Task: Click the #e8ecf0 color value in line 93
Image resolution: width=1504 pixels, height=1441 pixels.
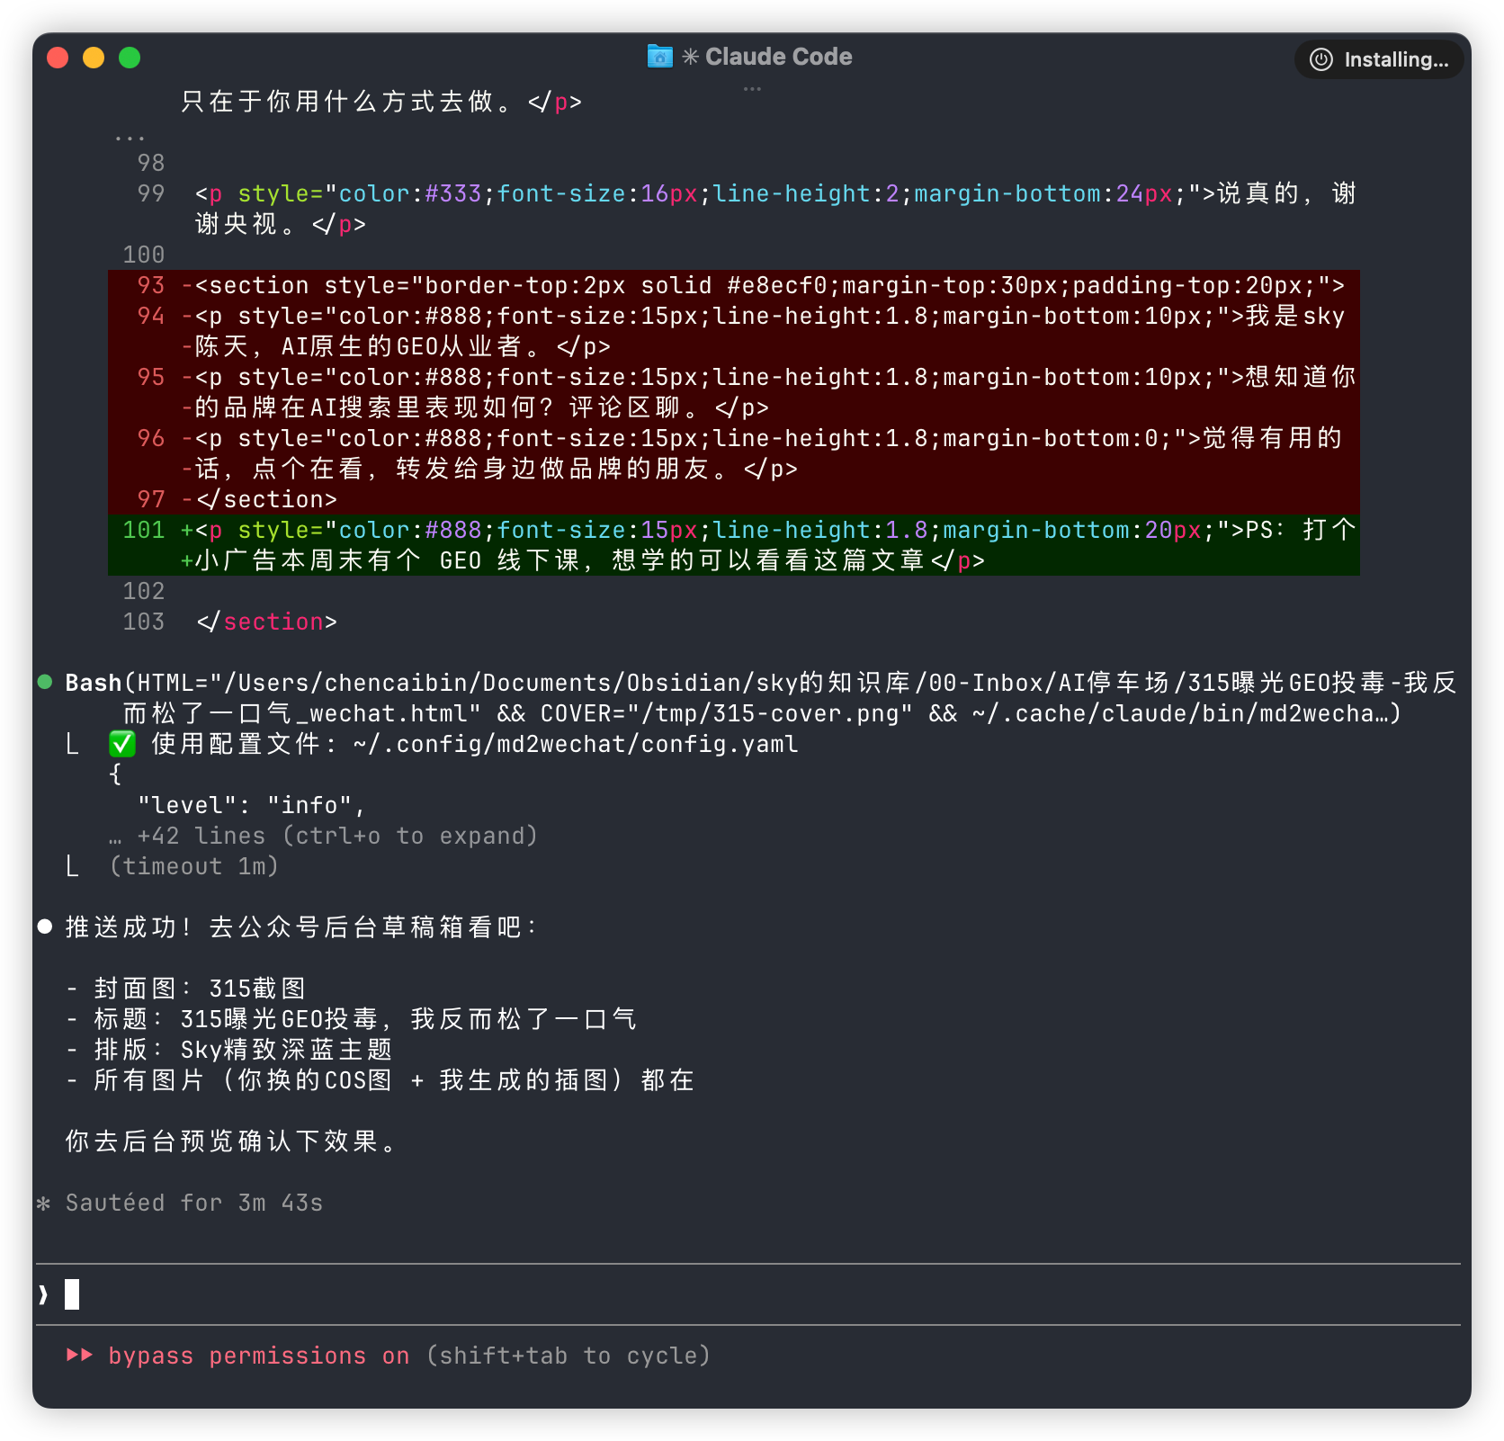Action: 776,286
